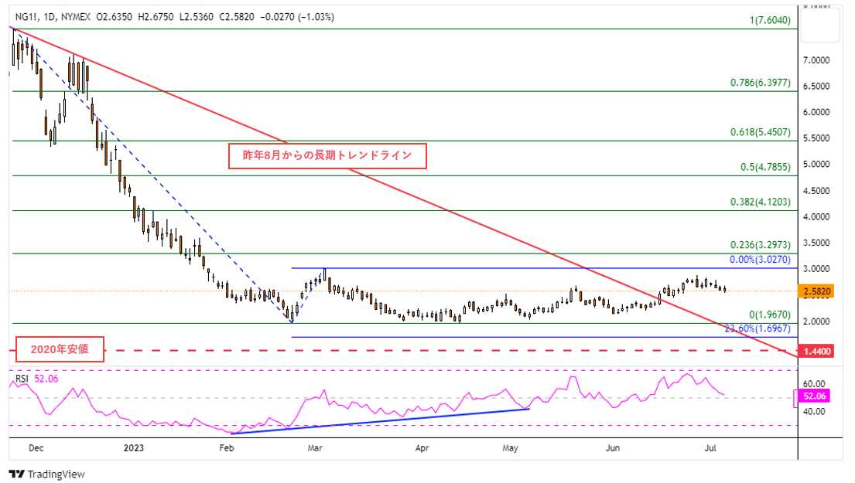Click the 6.0000 price axis label
The height and width of the screenshot is (483, 855).
click(816, 112)
